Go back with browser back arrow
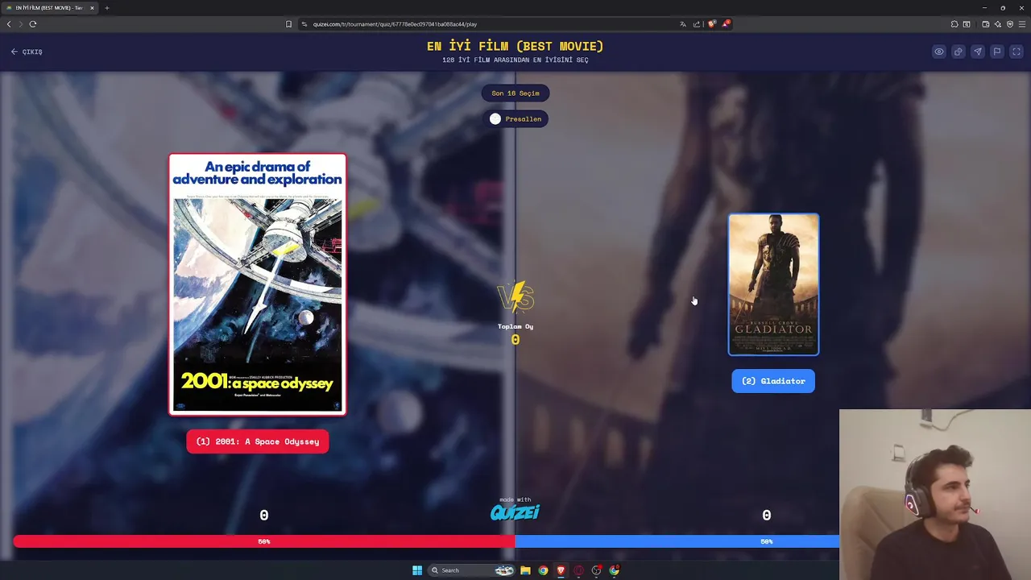1031x580 pixels. click(x=9, y=24)
